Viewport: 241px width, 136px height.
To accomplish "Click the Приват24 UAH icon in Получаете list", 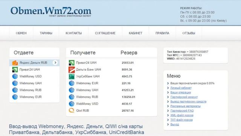I will [x=72, y=63].
